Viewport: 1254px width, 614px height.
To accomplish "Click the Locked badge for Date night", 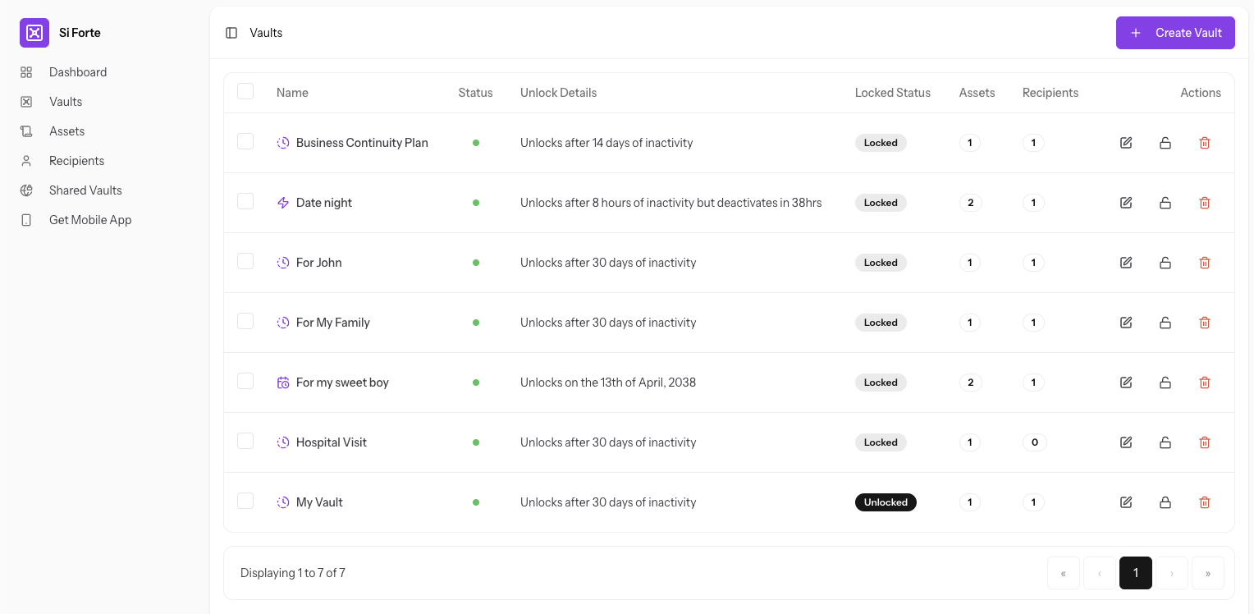I will [881, 203].
